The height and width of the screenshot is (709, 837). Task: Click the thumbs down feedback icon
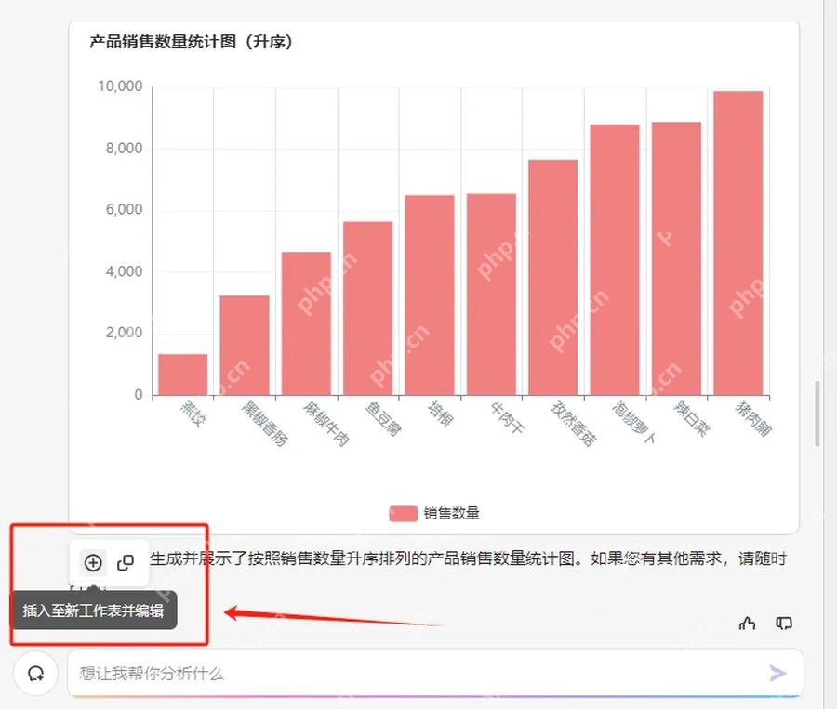pyautogui.click(x=784, y=623)
